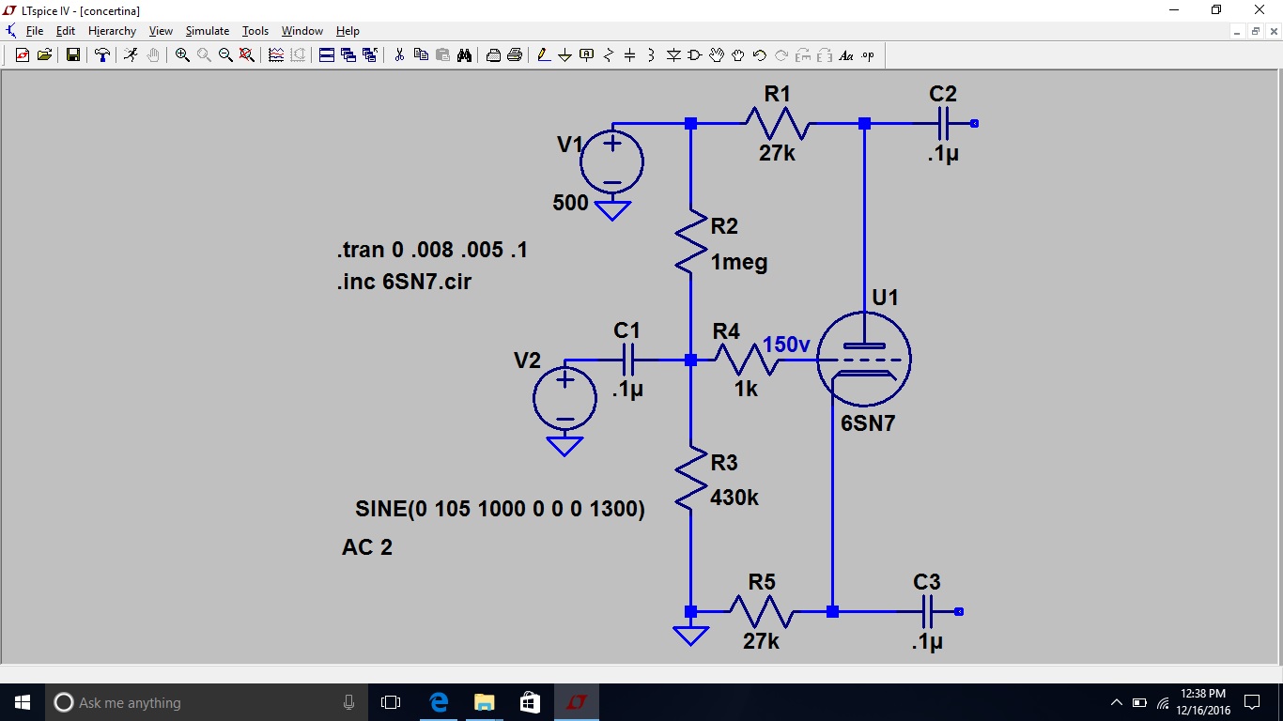Click the 6SN7 tube symbol U1
The image size is (1283, 721).
point(863,360)
